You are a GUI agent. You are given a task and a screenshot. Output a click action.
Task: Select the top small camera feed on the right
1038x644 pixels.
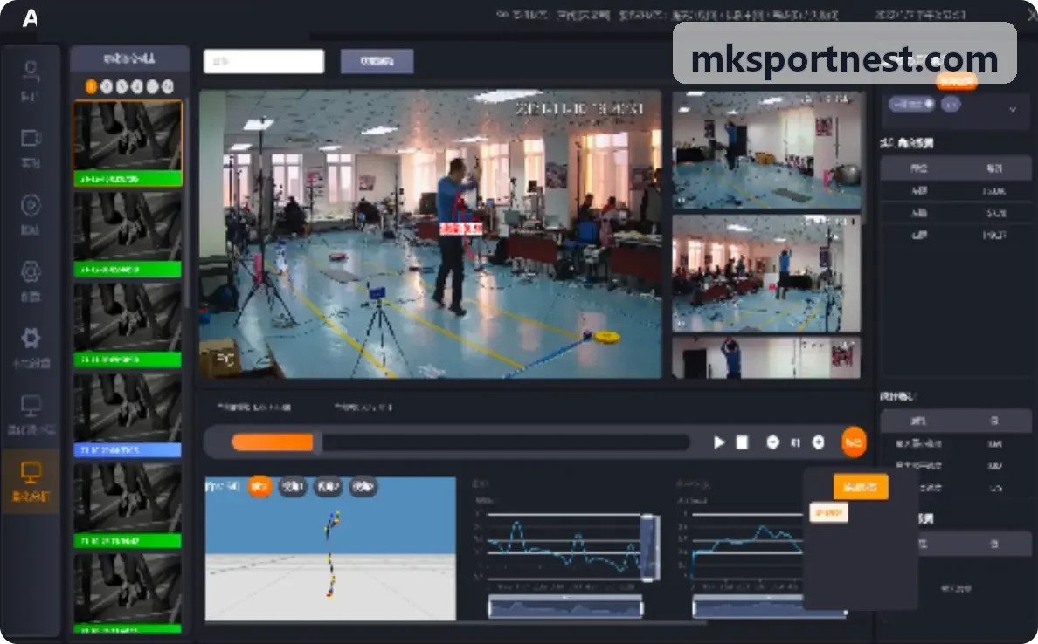(766, 150)
